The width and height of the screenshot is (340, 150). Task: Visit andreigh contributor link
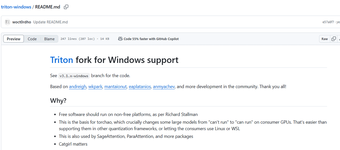click(x=78, y=86)
